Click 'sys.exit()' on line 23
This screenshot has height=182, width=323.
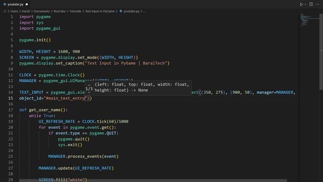coord(70,145)
